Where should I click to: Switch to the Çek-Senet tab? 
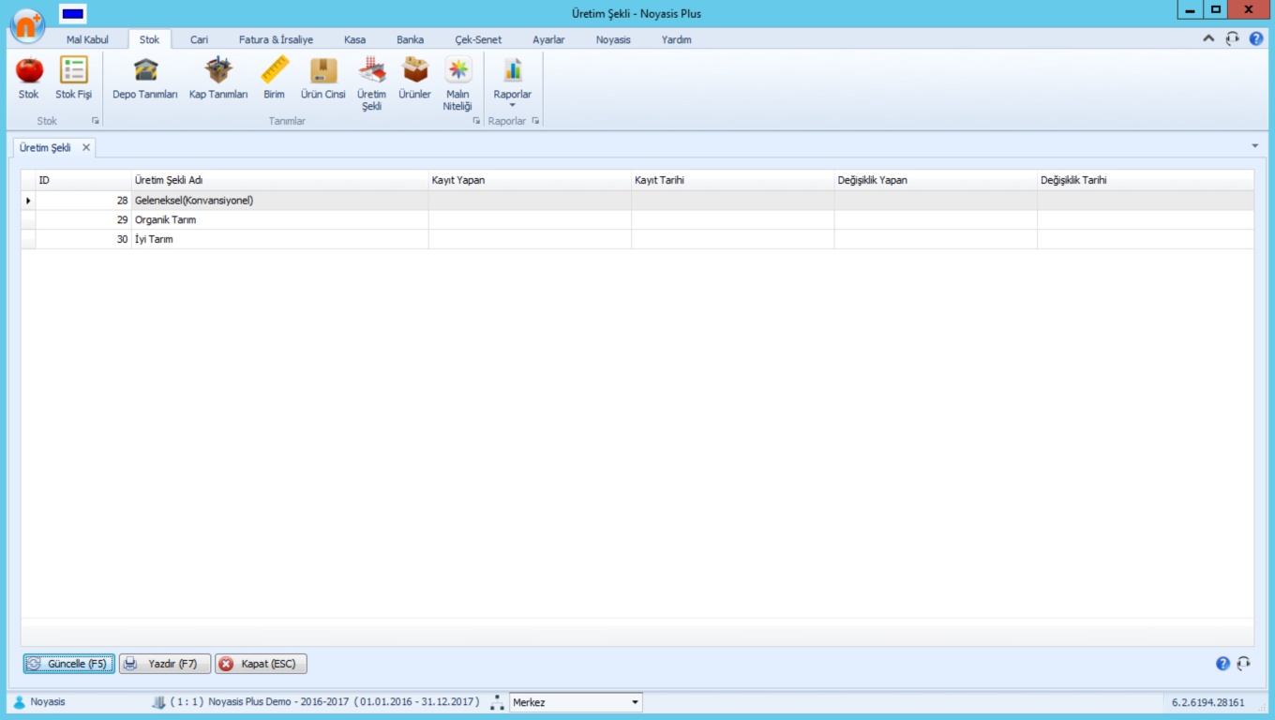(x=478, y=39)
